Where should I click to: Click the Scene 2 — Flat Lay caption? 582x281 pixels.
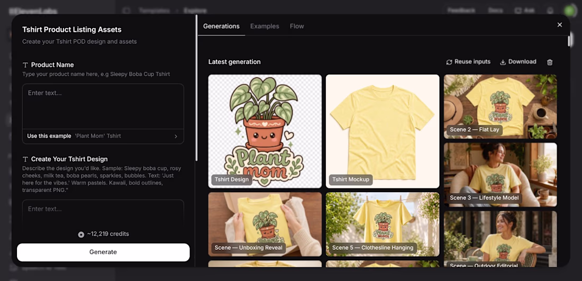point(475,130)
